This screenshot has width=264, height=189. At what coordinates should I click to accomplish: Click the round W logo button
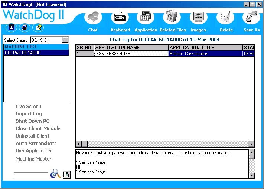pos(11,27)
